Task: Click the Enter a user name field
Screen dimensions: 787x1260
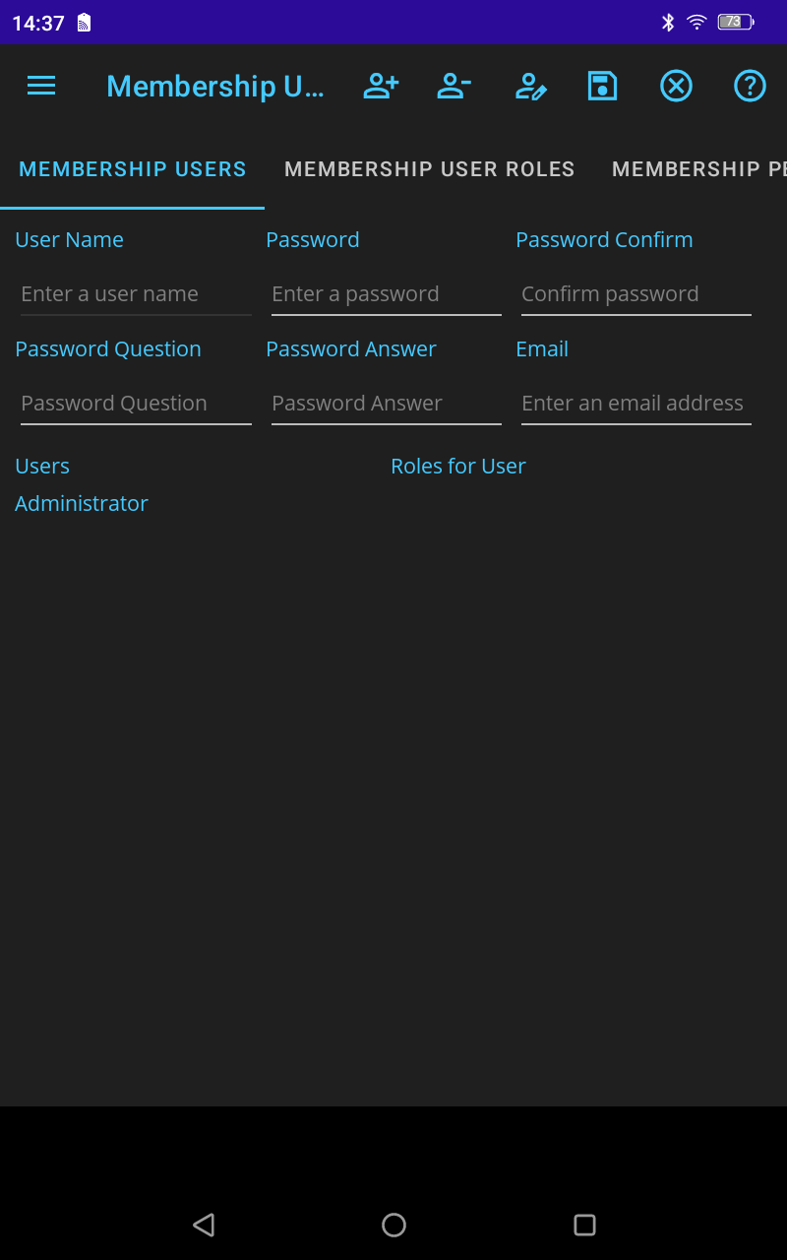Action: click(135, 293)
